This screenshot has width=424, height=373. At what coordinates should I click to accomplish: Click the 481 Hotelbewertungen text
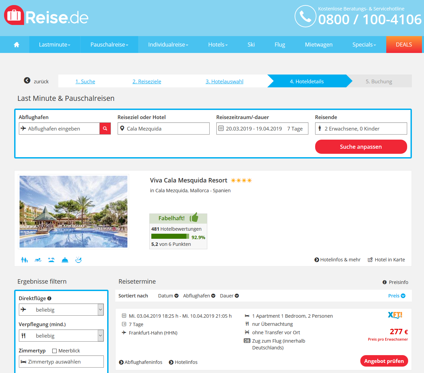[x=176, y=229]
